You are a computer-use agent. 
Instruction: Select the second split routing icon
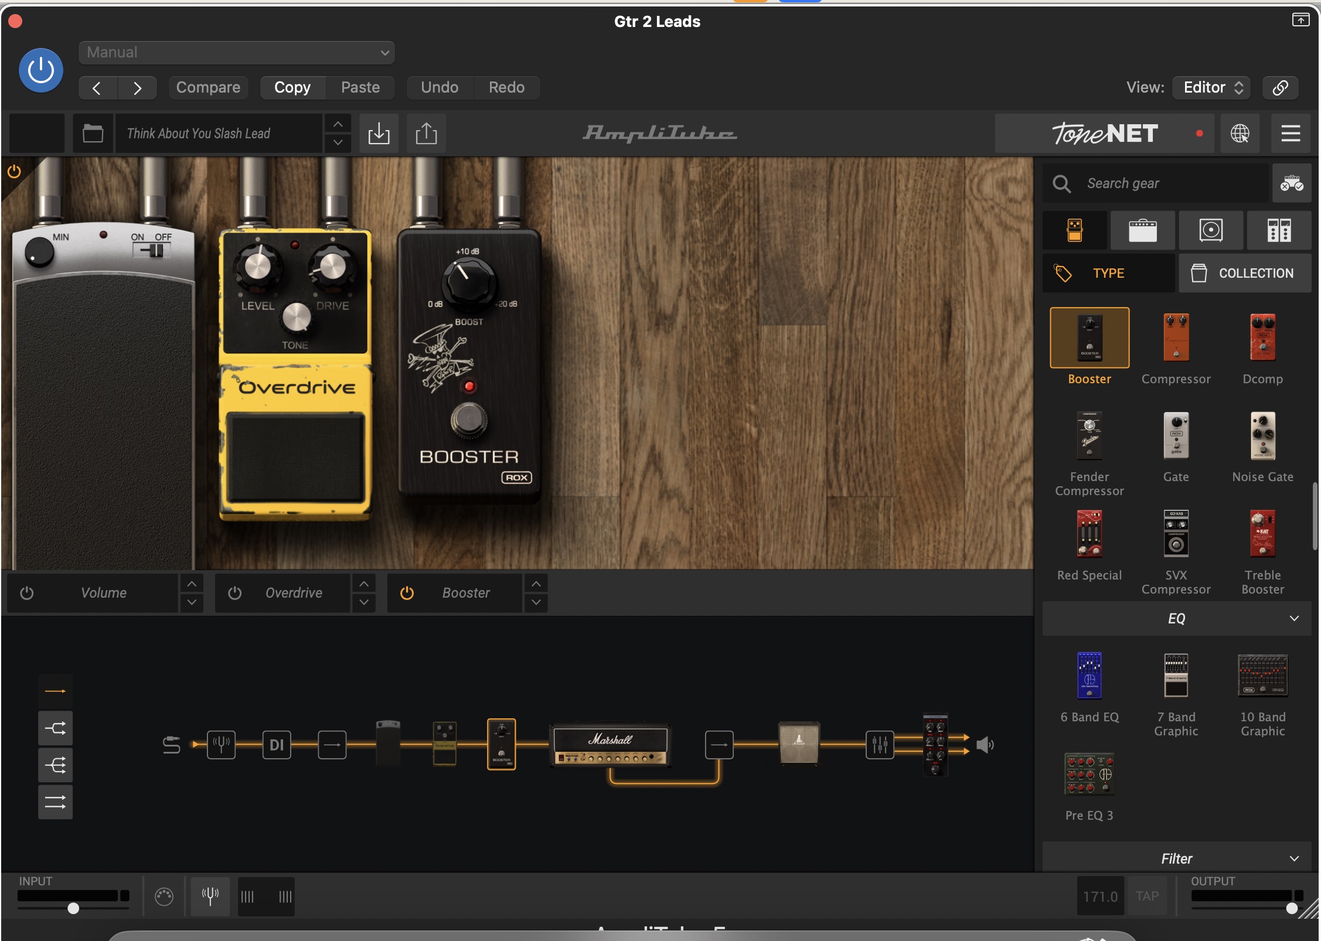[55, 728]
